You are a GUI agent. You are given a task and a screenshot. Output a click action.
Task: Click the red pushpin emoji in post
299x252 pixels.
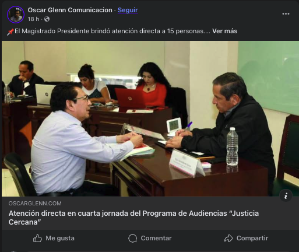[x=10, y=32]
